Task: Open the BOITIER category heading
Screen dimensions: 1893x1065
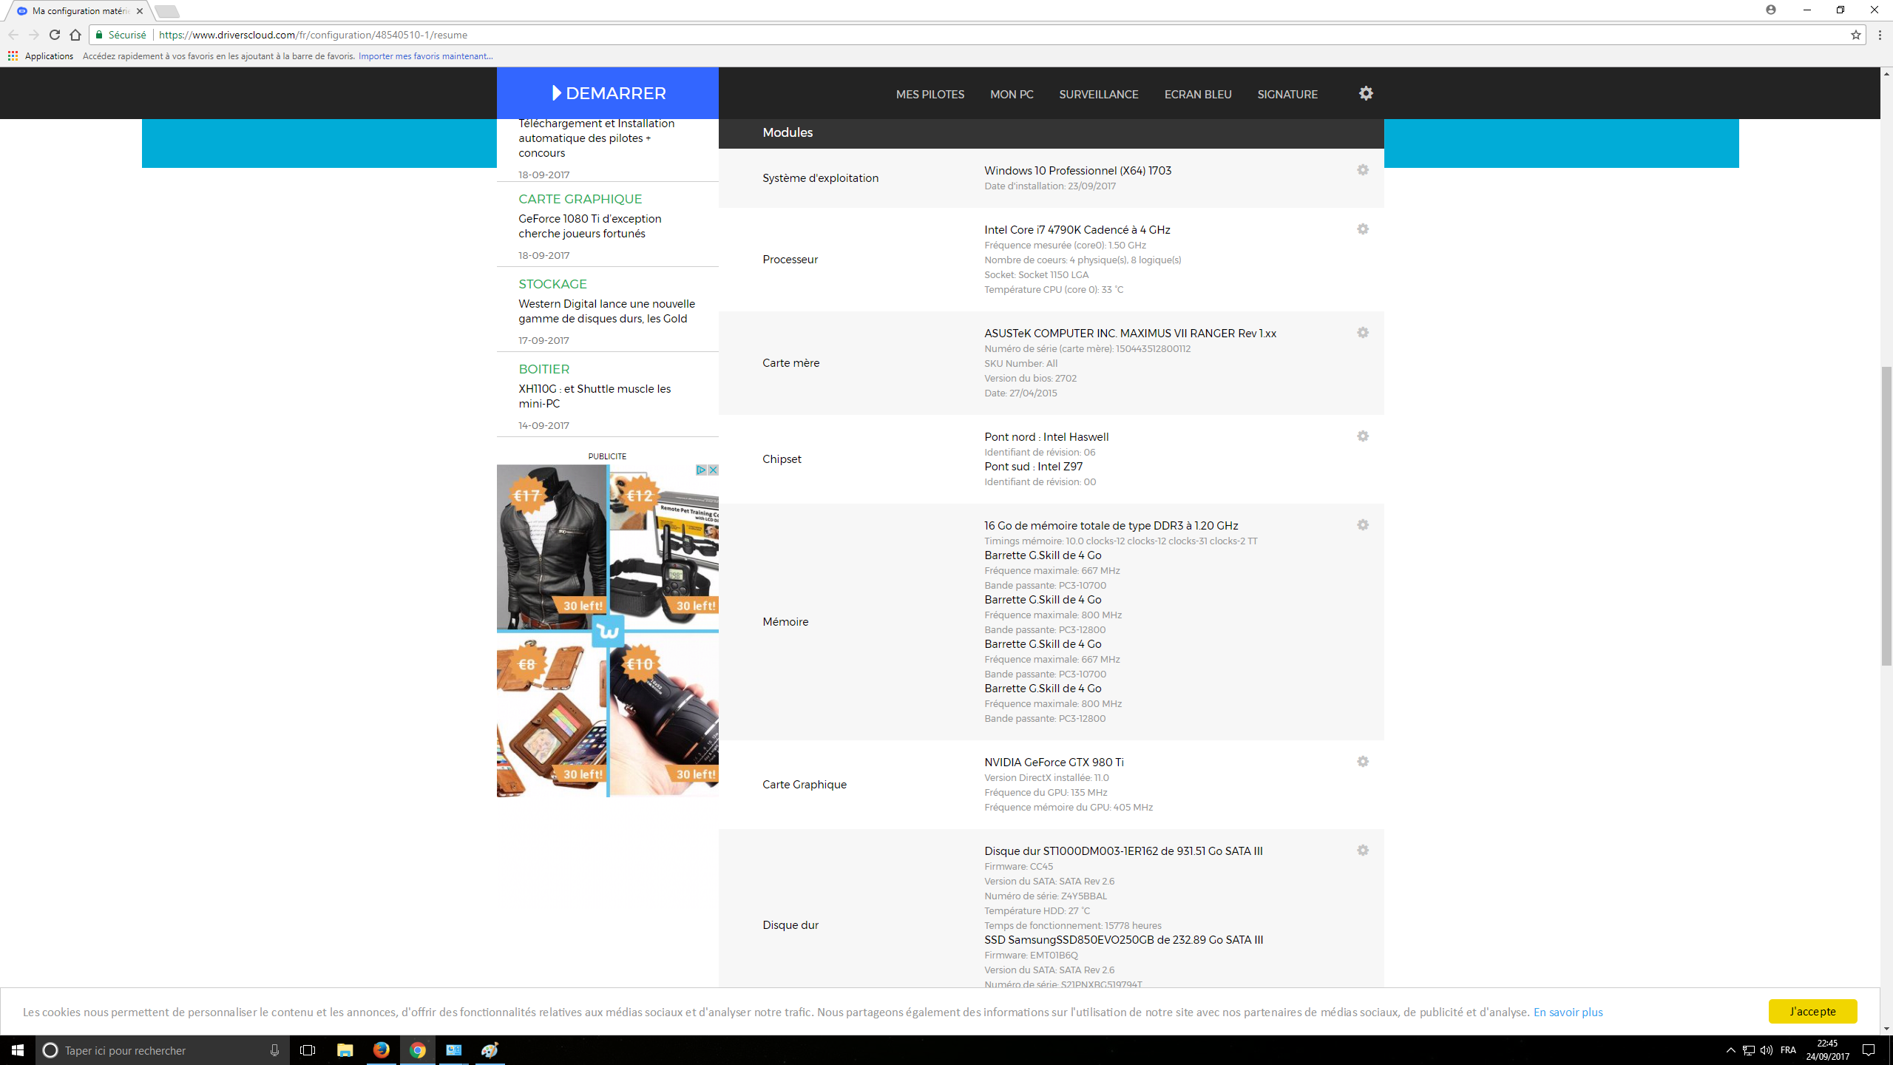Action: click(543, 369)
